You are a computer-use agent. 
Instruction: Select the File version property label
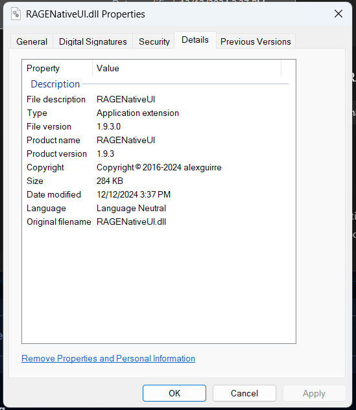coord(49,126)
